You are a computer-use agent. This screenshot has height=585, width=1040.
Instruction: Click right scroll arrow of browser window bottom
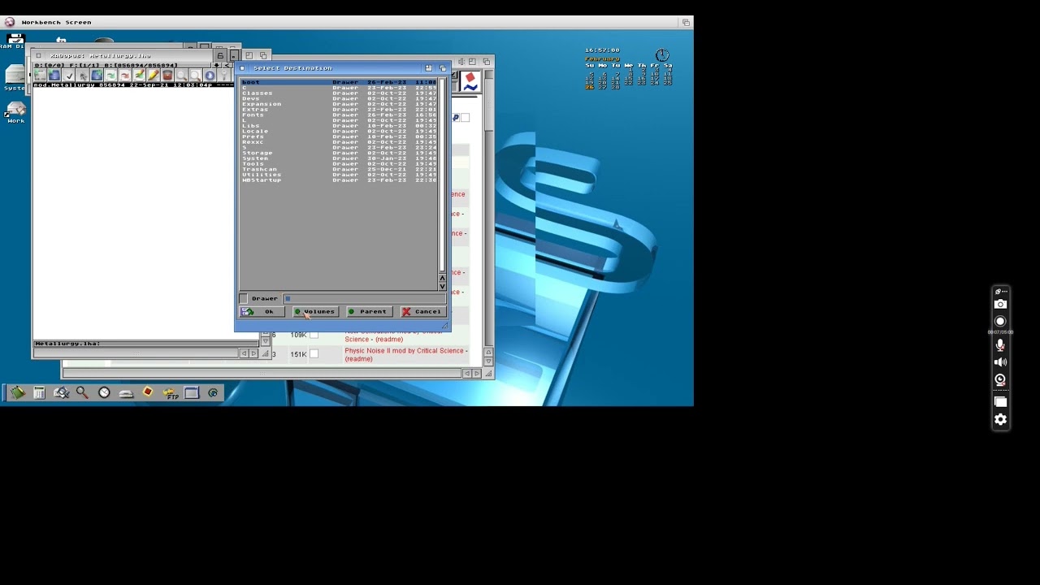pyautogui.click(x=477, y=374)
